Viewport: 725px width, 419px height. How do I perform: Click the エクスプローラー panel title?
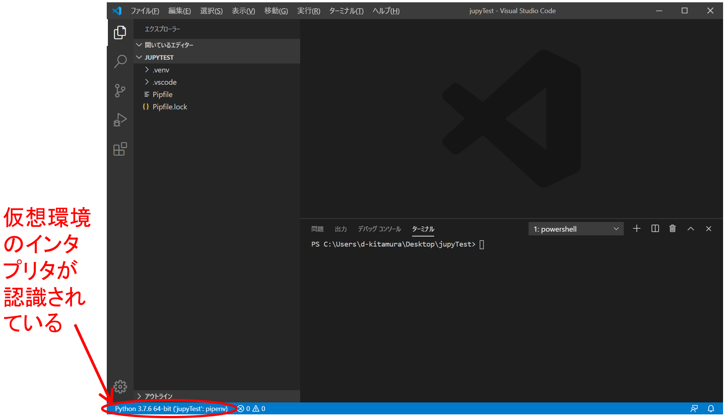coord(162,29)
